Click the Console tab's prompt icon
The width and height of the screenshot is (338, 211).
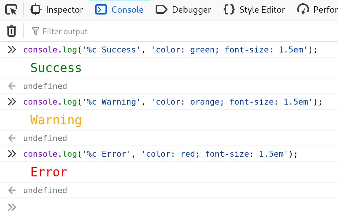point(101,10)
